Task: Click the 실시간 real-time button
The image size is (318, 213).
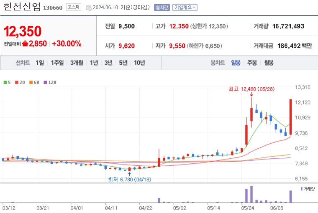Action: pyautogui.click(x=162, y=8)
